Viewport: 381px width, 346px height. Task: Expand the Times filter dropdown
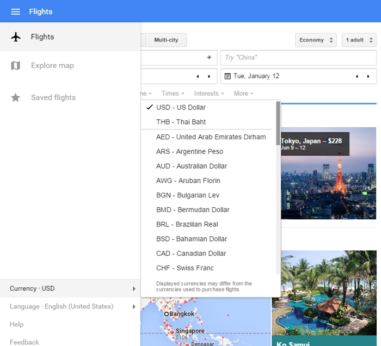point(173,94)
